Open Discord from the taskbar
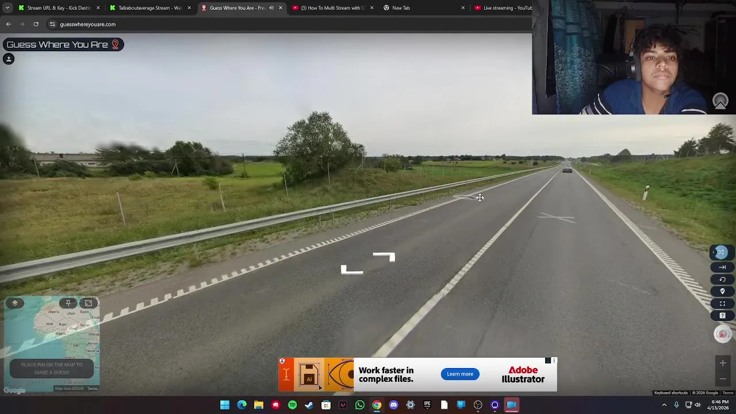 click(393, 405)
